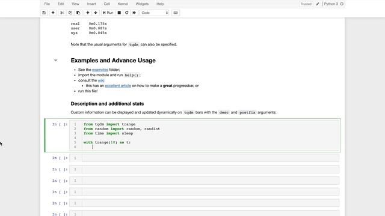Viewport: 385px width, 216px height.
Task: Insert a new cell below with plus icon
Action: pos(53,13)
